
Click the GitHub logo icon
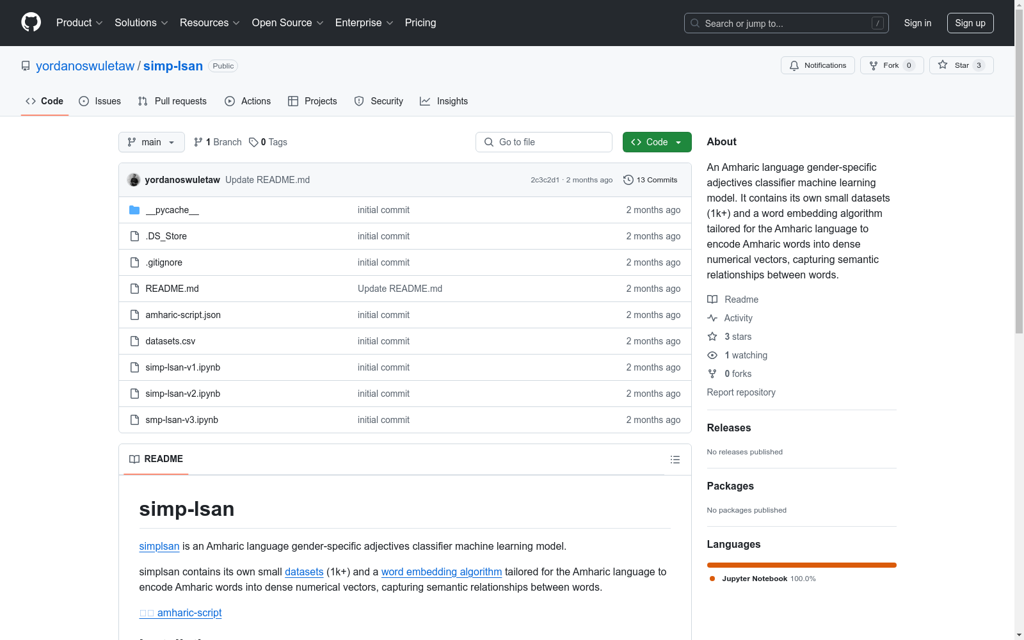click(x=31, y=22)
